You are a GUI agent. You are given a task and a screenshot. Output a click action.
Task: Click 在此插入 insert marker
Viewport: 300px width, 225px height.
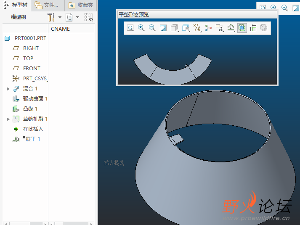point(33,129)
